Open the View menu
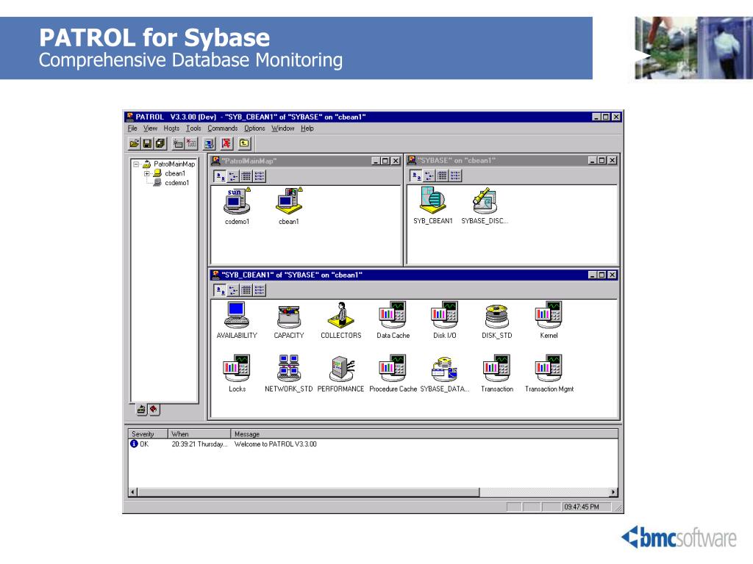Image resolution: width=753 pixels, height=564 pixels. 150,129
